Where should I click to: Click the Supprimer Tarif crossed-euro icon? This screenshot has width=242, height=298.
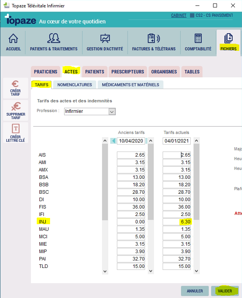tap(16, 106)
